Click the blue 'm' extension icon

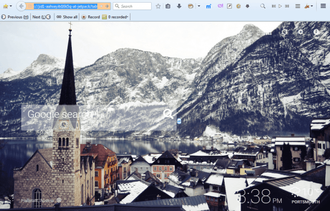(x=208, y=6)
